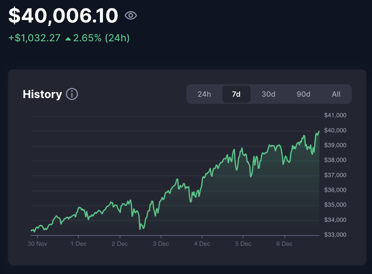Click the $33,000 y-axis label
This screenshot has height=274, width=372.
click(335, 235)
